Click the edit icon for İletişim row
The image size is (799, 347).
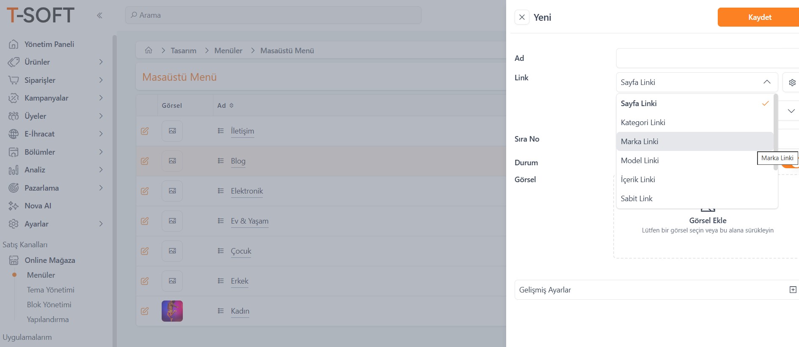(145, 131)
